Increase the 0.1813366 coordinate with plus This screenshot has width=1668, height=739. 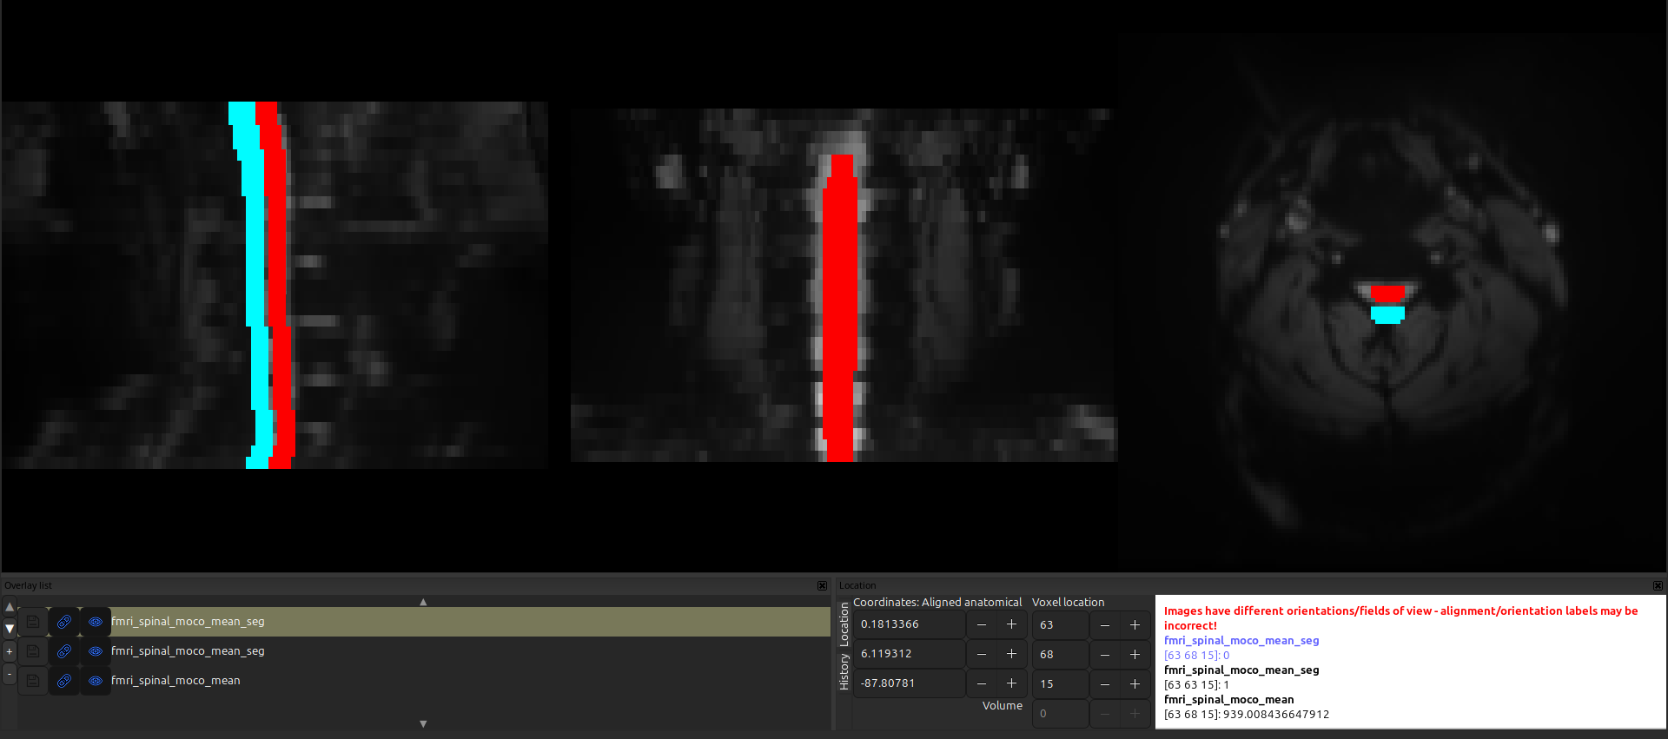click(1011, 624)
